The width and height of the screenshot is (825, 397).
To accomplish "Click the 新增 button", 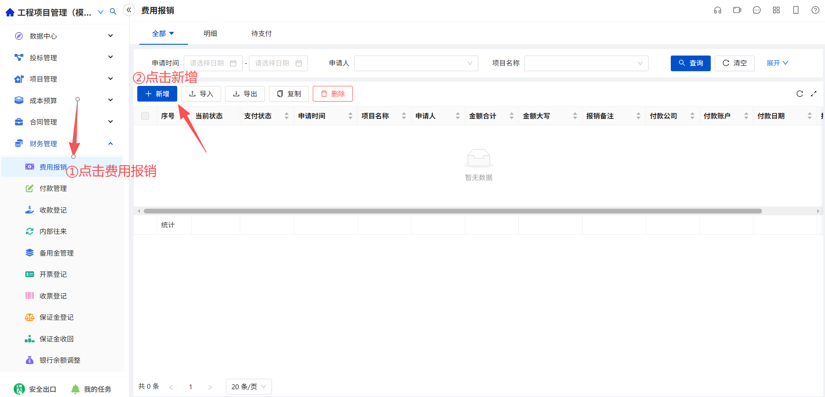I will coord(157,94).
